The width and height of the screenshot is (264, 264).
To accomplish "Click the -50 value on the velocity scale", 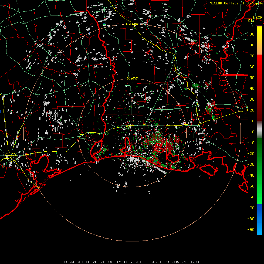I will (x=251, y=186).
